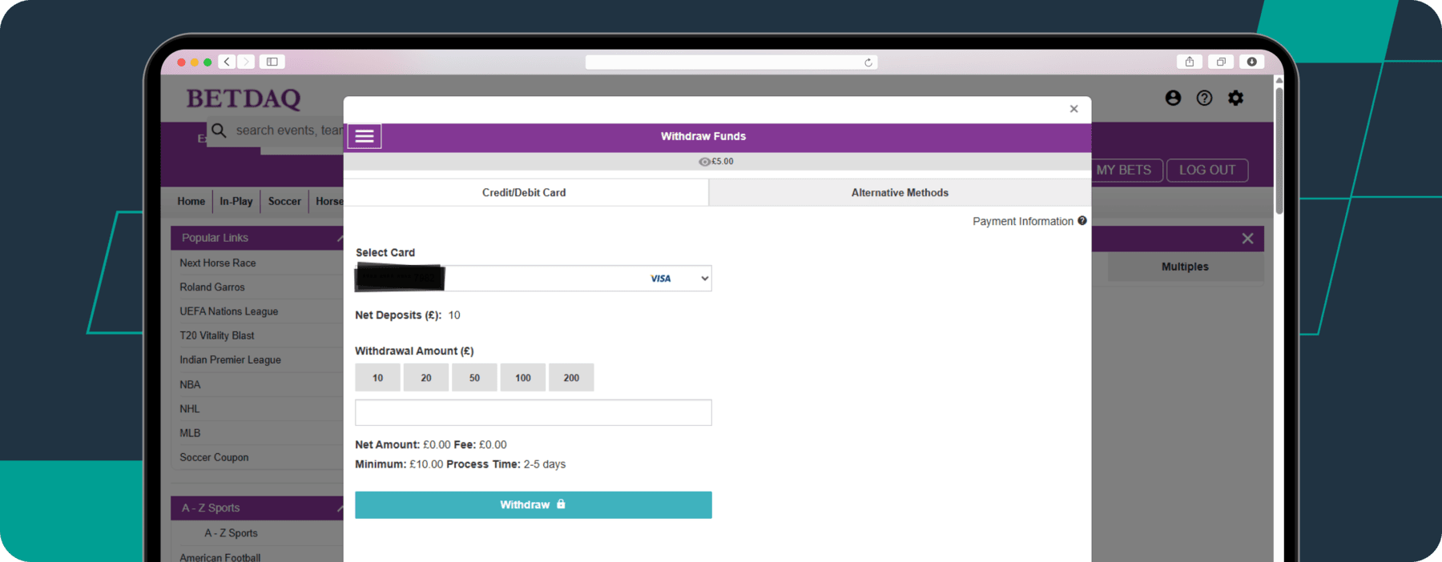Select the Multiples tab

(x=1185, y=267)
